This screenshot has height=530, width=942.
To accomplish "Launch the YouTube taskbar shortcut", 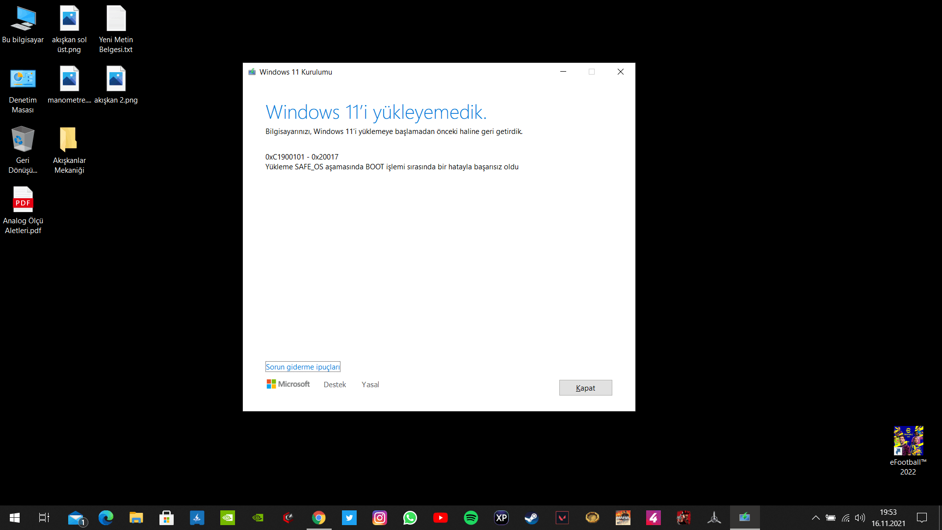I will (441, 518).
